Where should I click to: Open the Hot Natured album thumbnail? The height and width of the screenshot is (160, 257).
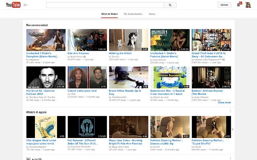click(x=87, y=127)
